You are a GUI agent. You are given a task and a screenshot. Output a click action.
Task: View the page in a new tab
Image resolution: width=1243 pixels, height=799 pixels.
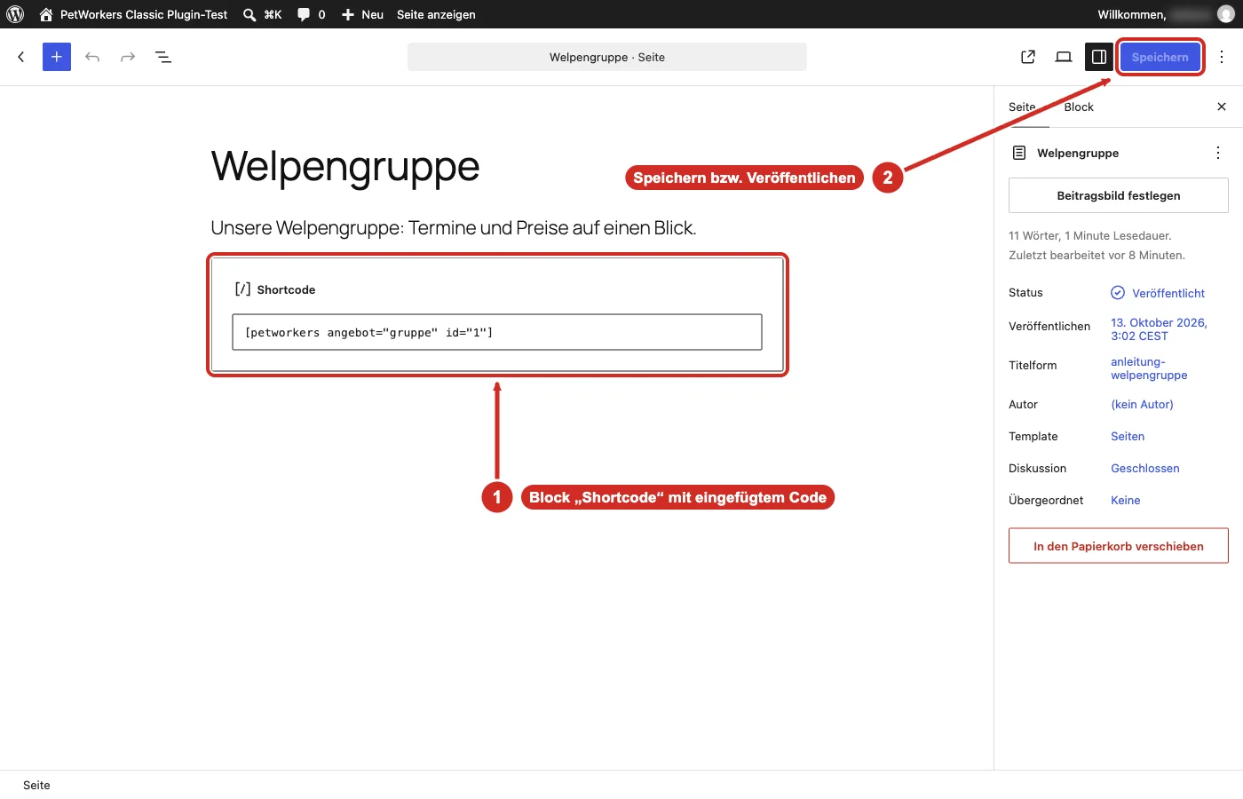point(1028,57)
